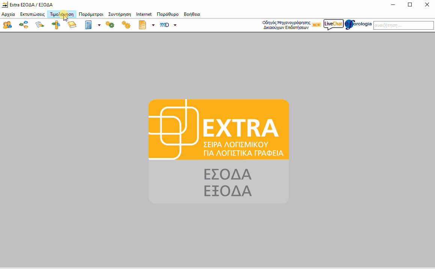This screenshot has height=269, width=435.
Task: Open the Παράμετροι menu
Action: tap(91, 14)
